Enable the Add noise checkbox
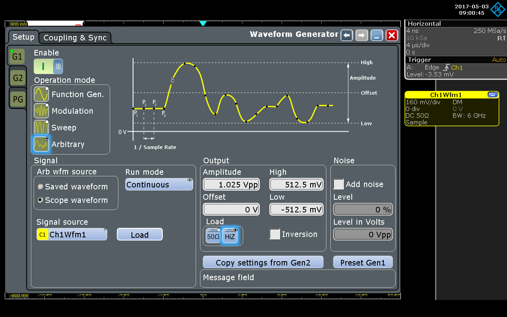 339,184
